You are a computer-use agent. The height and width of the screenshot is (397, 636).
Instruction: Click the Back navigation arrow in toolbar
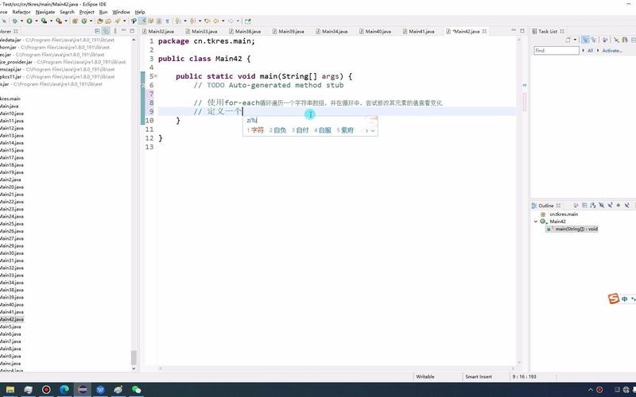coord(215,21)
